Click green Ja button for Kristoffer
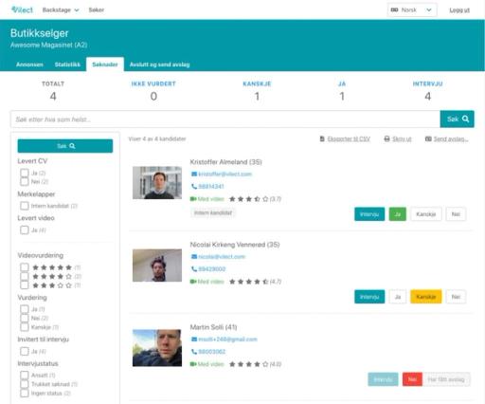The height and width of the screenshot is (404, 485). click(398, 214)
